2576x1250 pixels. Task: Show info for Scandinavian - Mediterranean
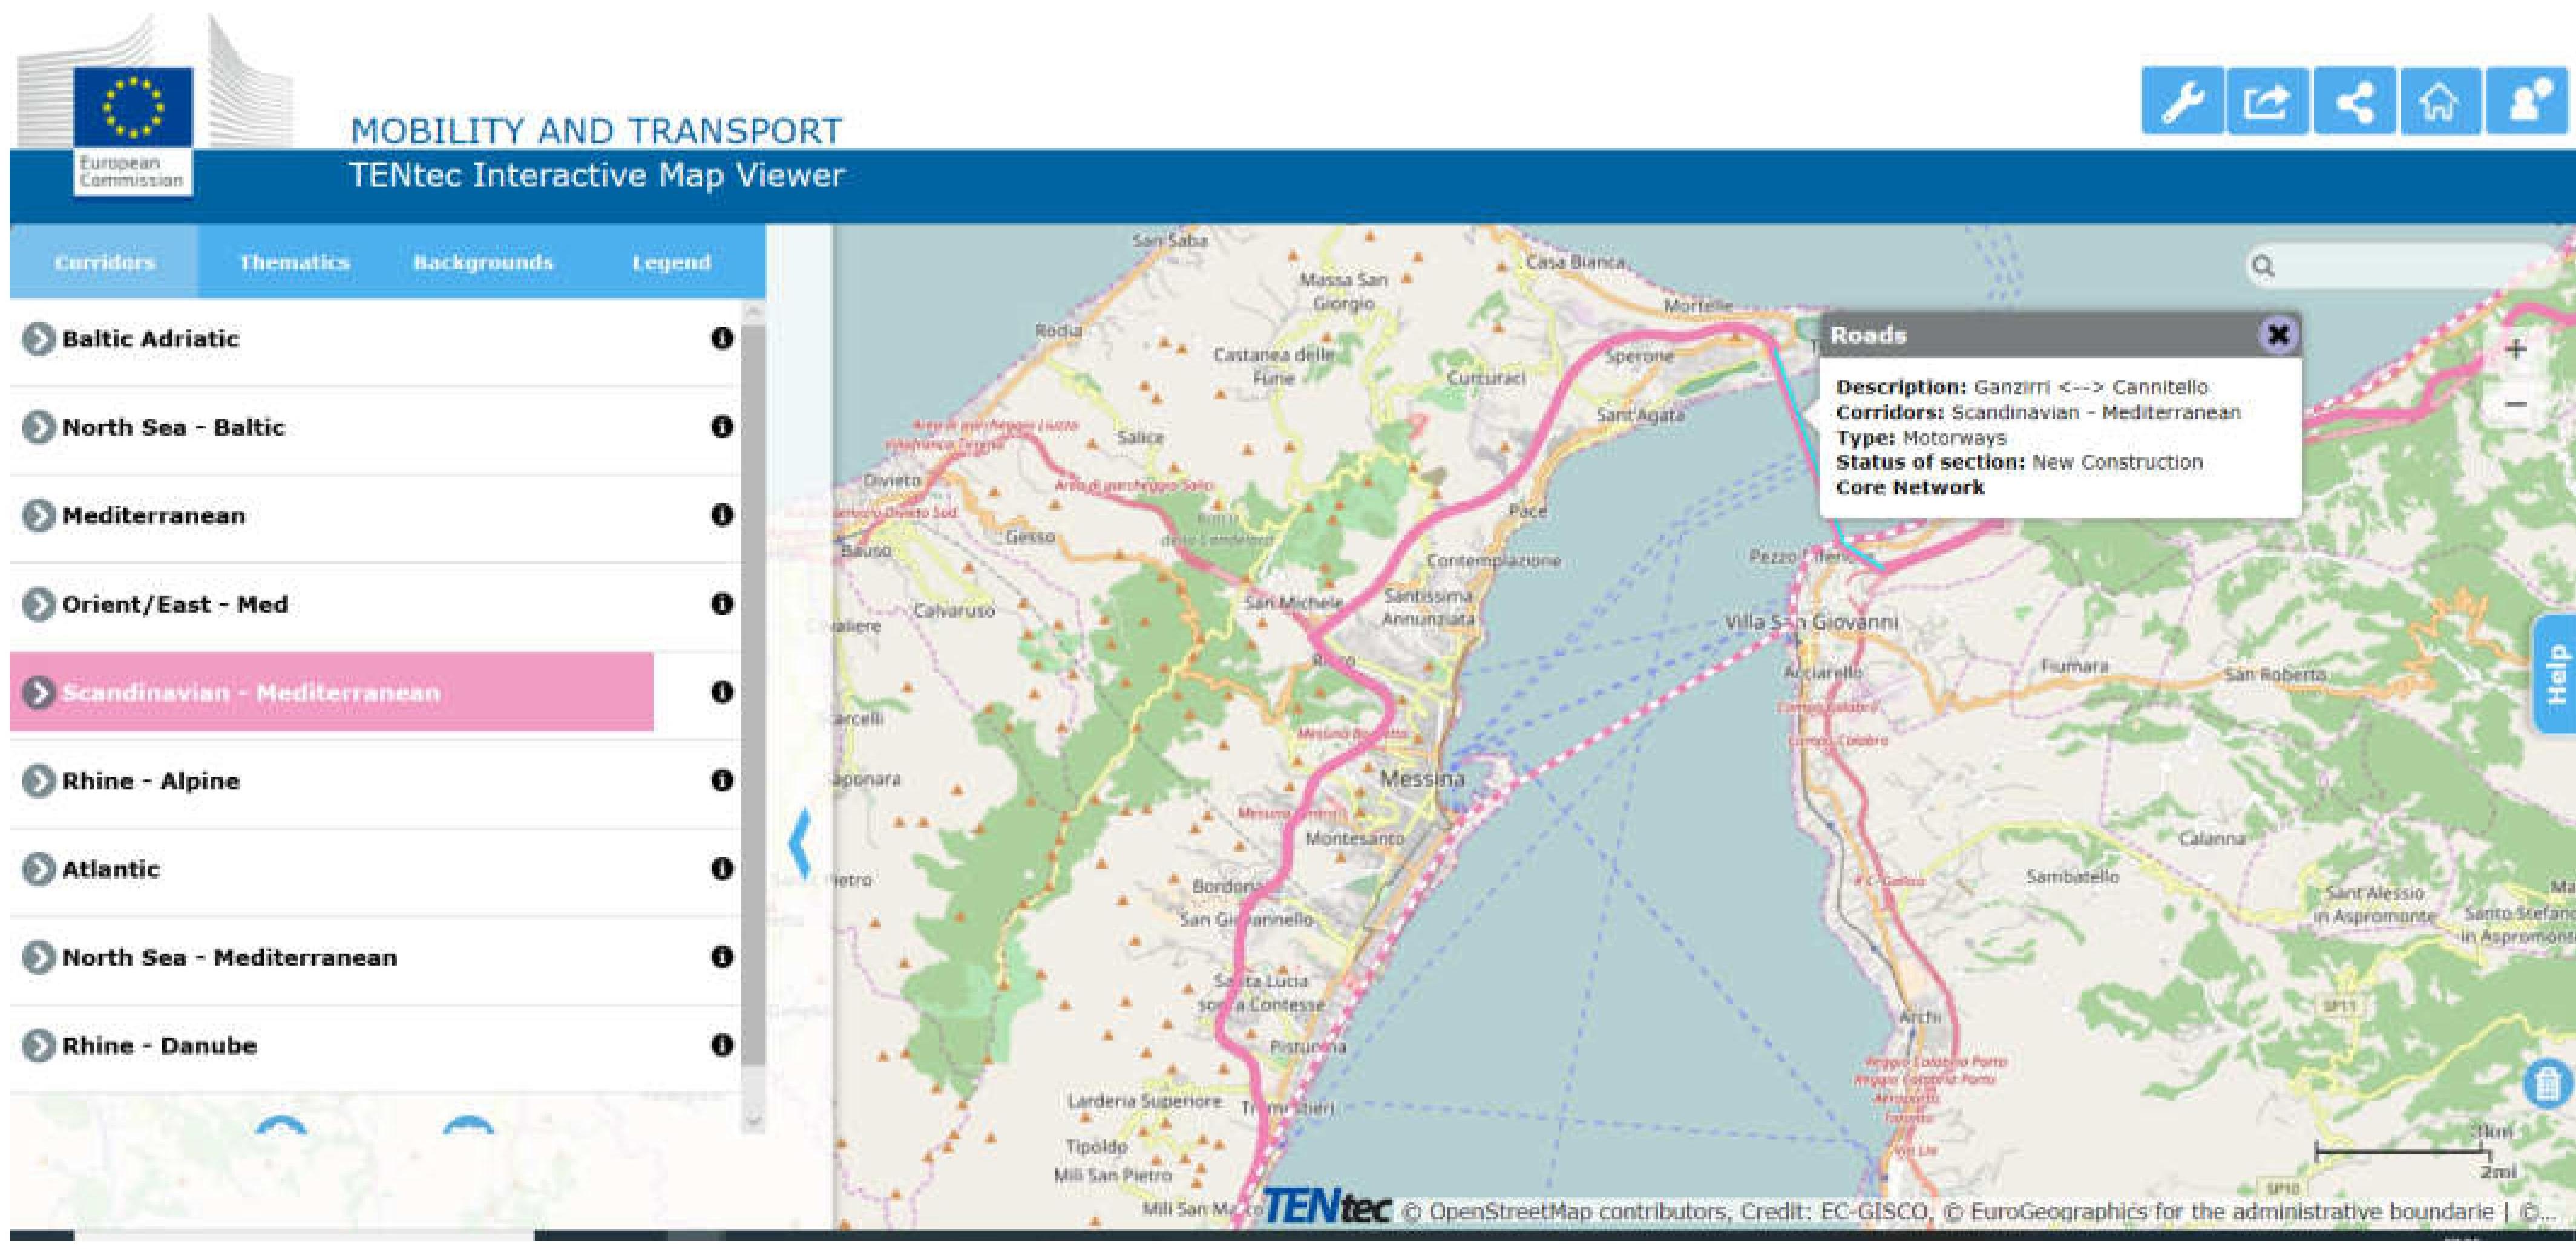click(x=722, y=692)
